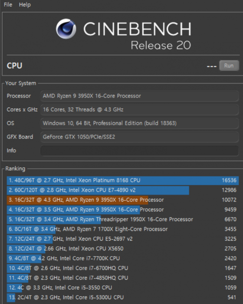243x304 pixels.
Task: Click the Cores x GHz field
Action: pos(139,109)
